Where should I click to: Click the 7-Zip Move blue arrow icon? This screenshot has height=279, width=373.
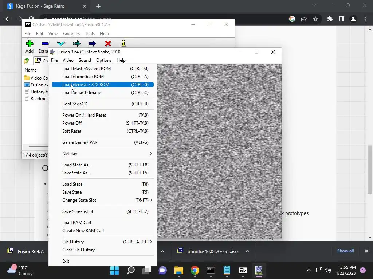pyautogui.click(x=92, y=44)
